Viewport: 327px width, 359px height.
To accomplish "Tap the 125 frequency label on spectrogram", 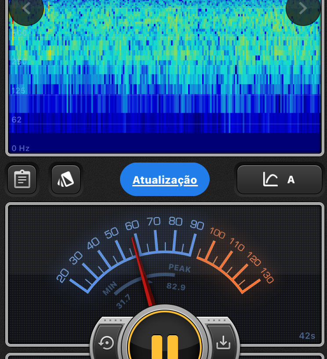I will pyautogui.click(x=18, y=91).
